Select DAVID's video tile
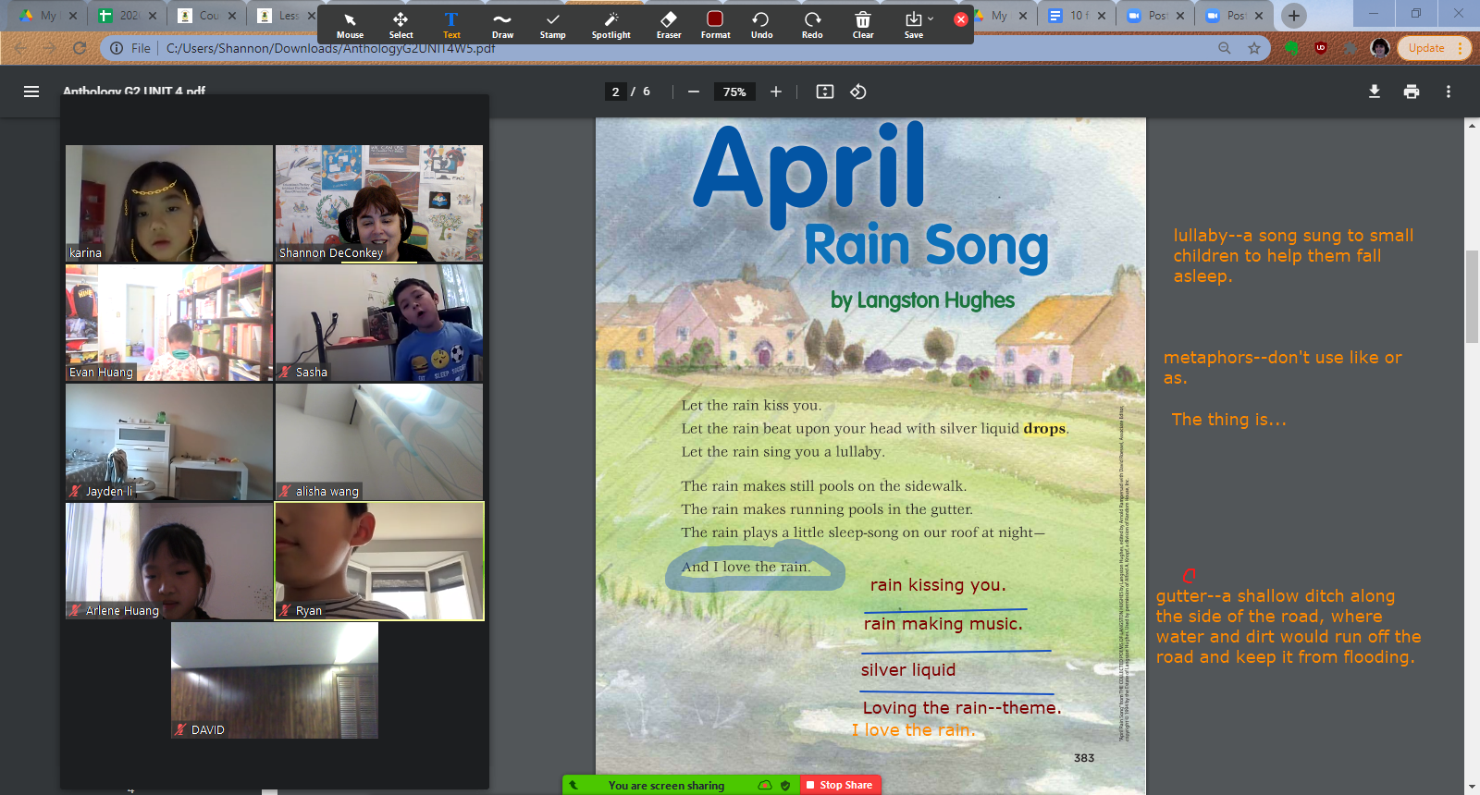This screenshot has width=1480, height=795. click(275, 680)
